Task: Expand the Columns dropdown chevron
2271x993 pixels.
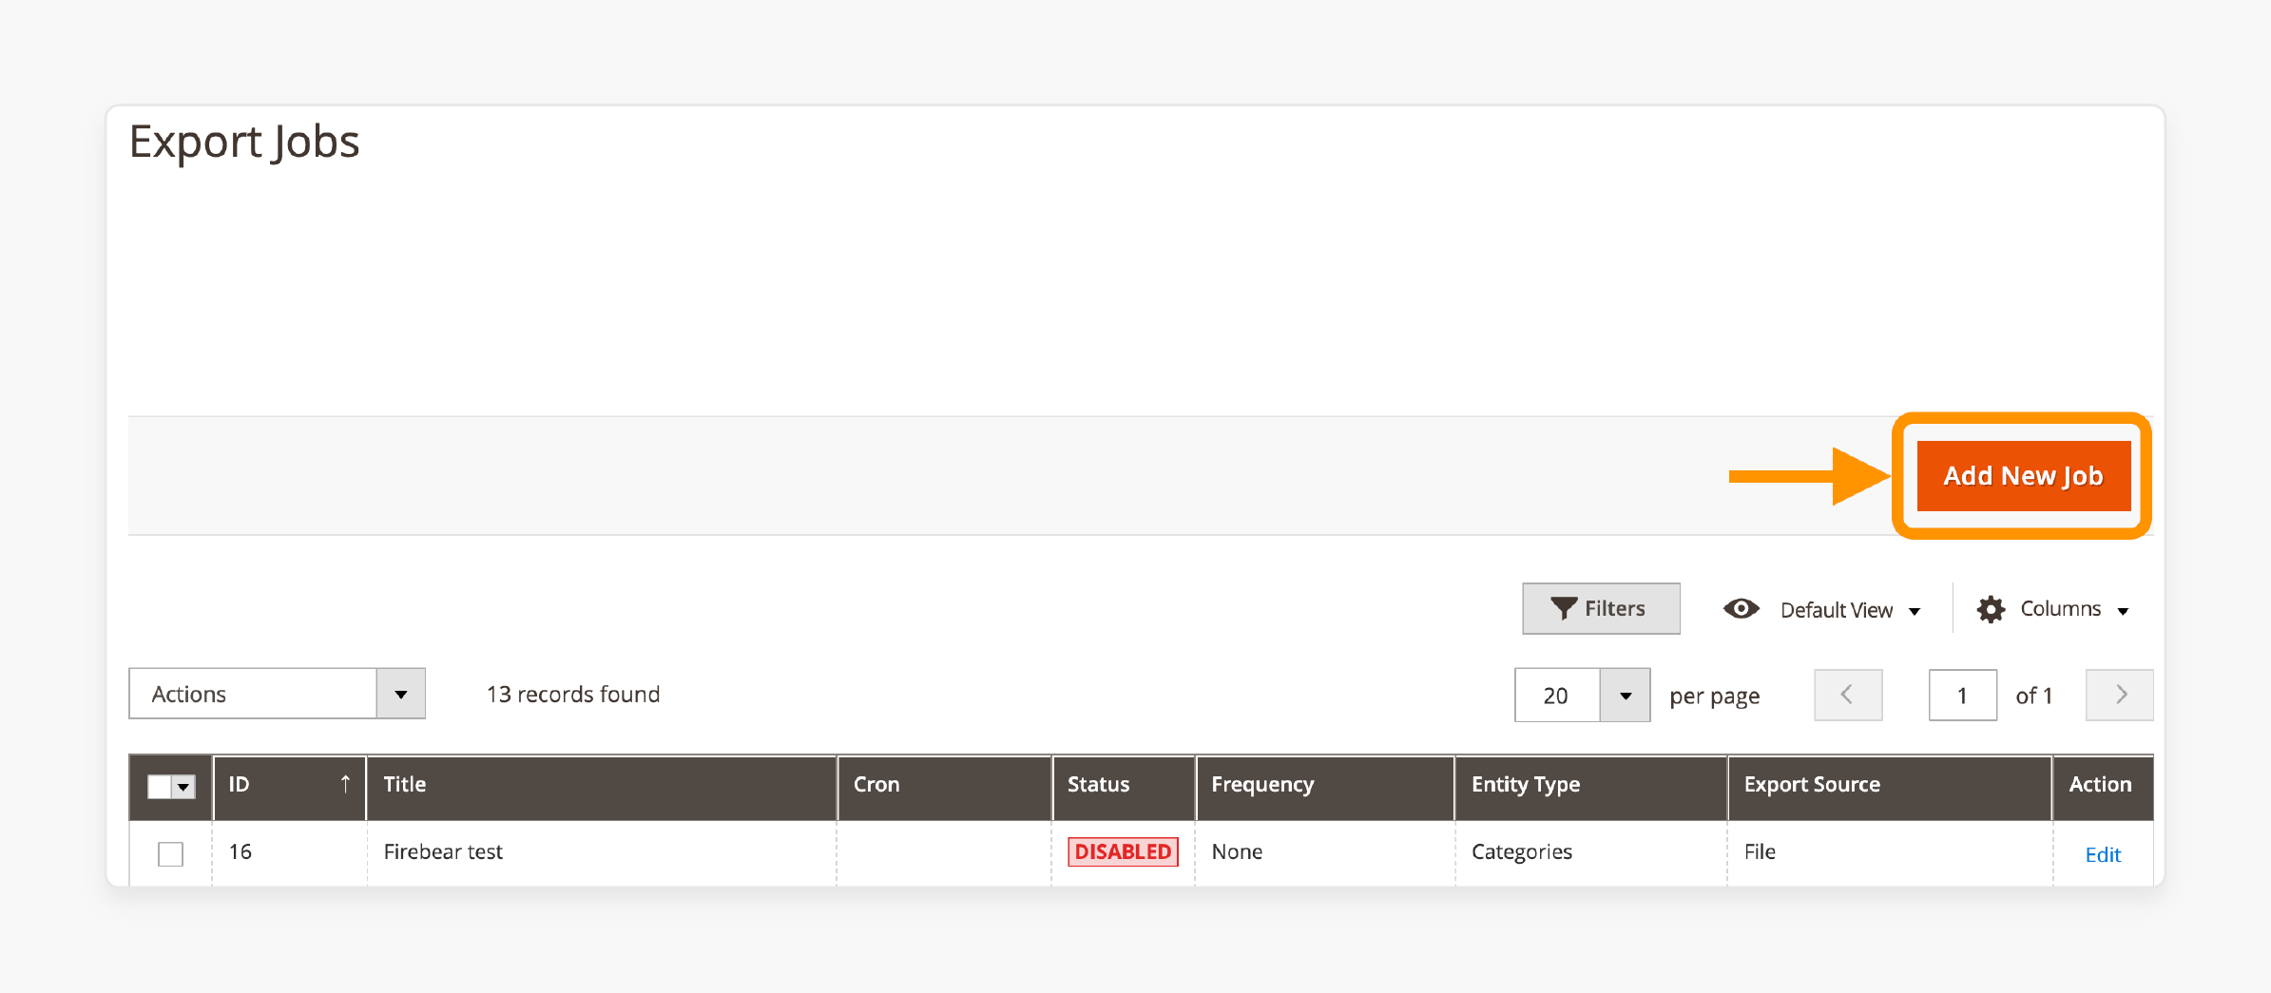Action: 2125,610
